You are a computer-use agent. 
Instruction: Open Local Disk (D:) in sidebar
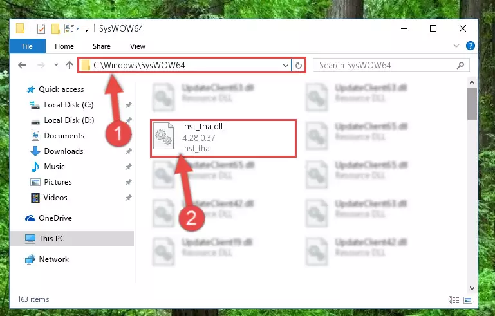(69, 120)
